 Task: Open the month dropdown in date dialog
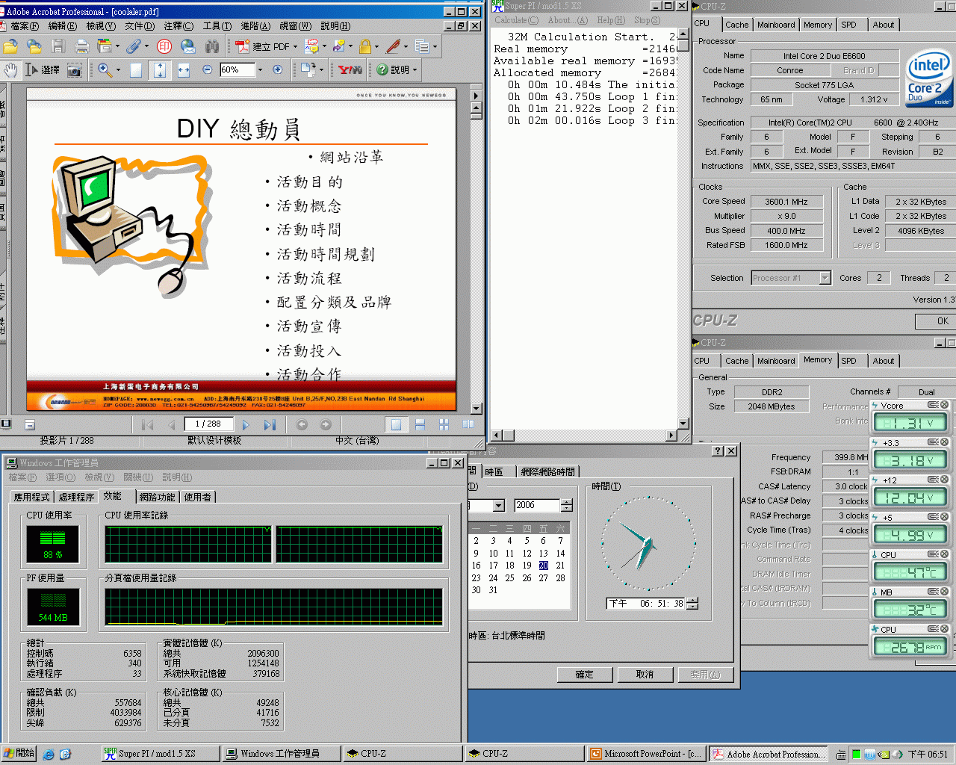(498, 506)
